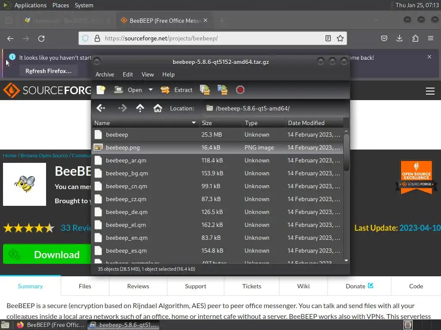Select beebeep_ar.qm file
The height and width of the screenshot is (330, 441).
[x=217, y=161]
